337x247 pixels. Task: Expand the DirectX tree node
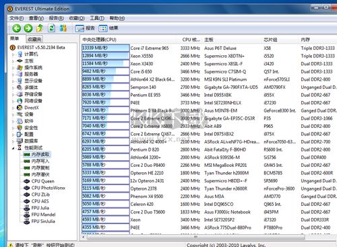tap(13, 108)
